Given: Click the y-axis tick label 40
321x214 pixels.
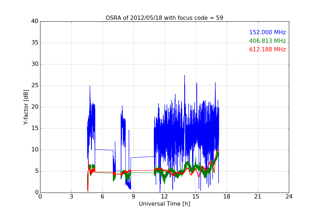Looking at the screenshot, I should point(35,21).
